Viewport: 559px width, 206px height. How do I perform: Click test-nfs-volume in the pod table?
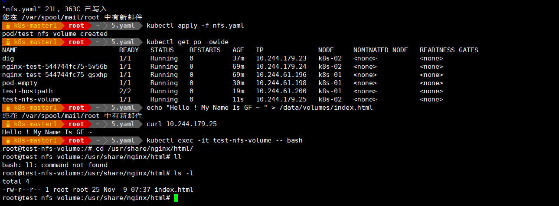31,99
